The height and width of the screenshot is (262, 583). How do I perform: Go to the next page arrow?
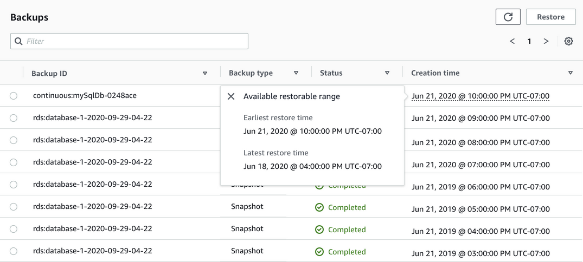[546, 41]
